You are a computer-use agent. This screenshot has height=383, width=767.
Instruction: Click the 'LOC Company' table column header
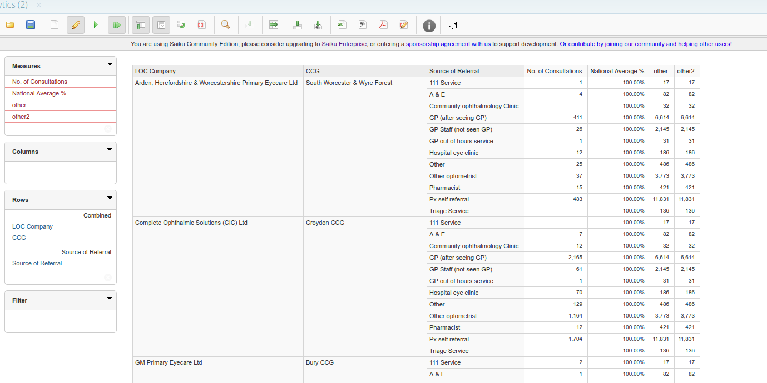pos(218,71)
